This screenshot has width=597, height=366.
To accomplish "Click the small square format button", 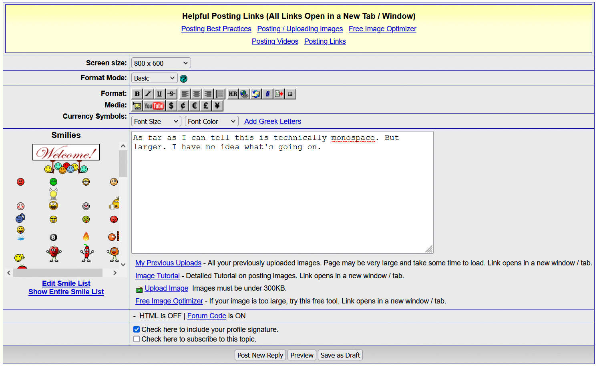I will pos(290,94).
